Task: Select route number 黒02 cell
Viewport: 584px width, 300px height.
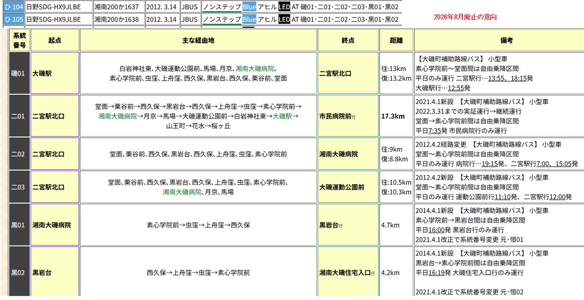Action: [x=20, y=273]
